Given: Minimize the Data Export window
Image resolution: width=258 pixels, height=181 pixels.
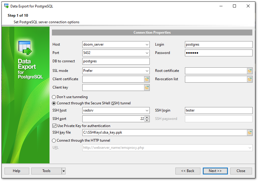Looking at the screenshot, I should (221, 6).
